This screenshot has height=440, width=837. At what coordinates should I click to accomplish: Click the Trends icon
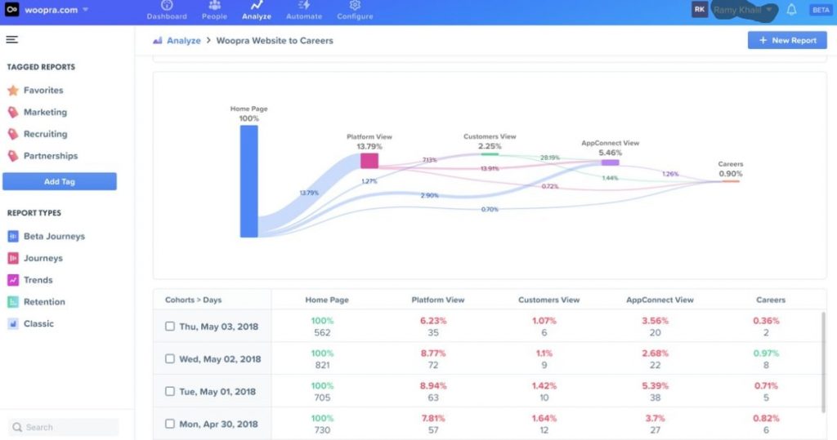(x=13, y=280)
